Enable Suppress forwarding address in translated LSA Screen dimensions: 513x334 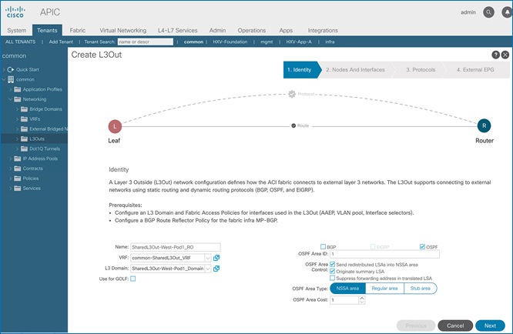333,278
